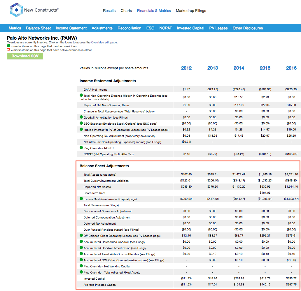Viewport: 301px width, 291px height.
Task: Click override dot beside Accumulated Asset Write-Downs
Action: click(x=81, y=254)
